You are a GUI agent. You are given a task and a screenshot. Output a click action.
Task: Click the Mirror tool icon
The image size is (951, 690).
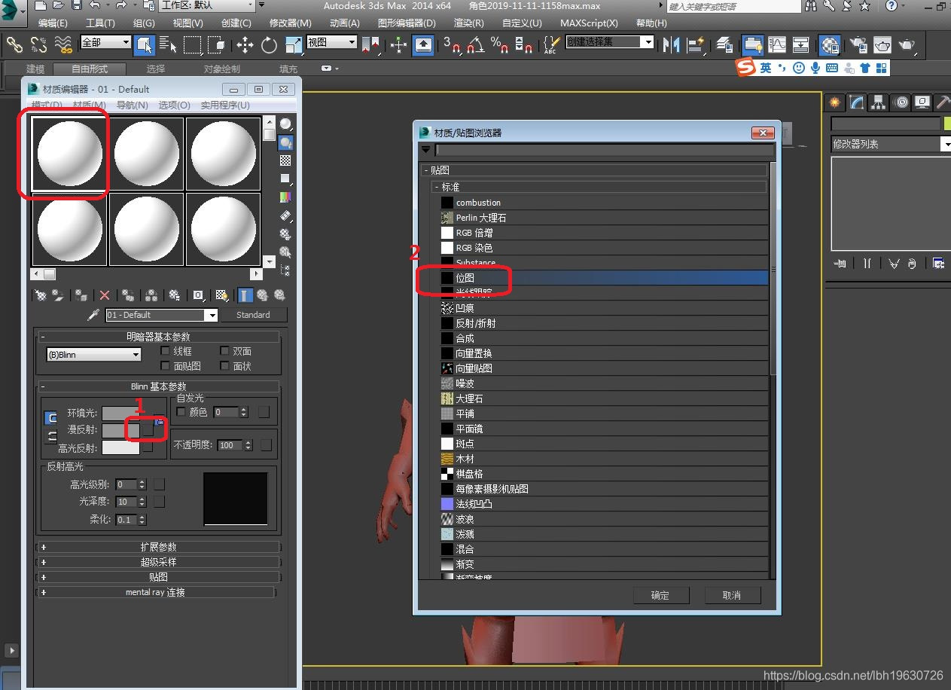click(673, 45)
